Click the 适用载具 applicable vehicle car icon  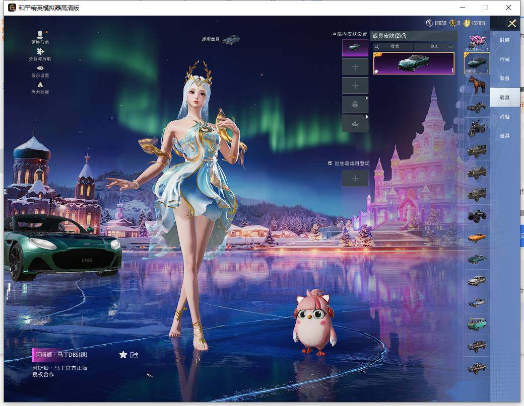(x=231, y=40)
